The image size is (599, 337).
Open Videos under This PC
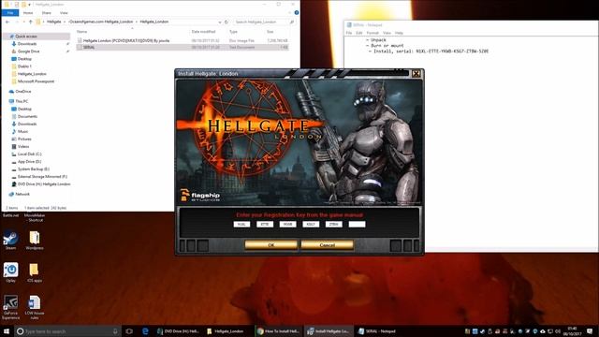tap(22, 147)
